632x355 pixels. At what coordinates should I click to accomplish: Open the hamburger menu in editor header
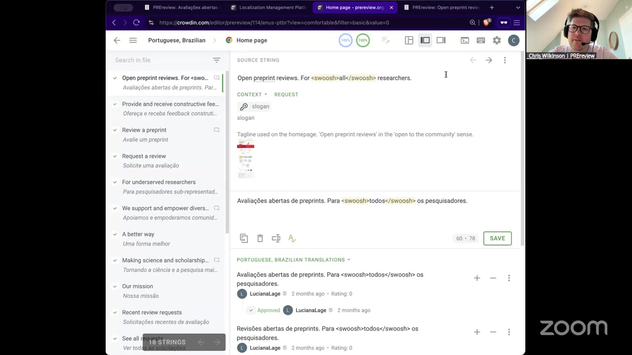(x=133, y=40)
